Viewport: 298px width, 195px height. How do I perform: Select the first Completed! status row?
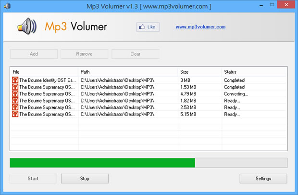(x=144, y=80)
